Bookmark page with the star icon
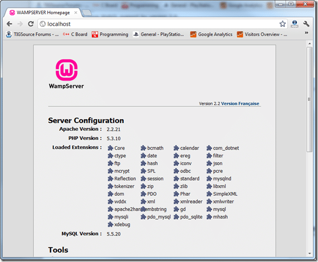 pos(282,24)
